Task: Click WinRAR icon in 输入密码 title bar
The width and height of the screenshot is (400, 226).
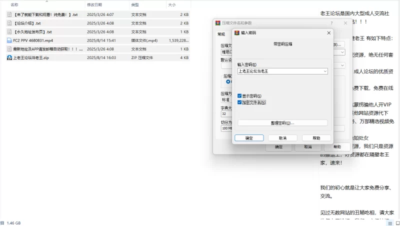Action: click(237, 33)
